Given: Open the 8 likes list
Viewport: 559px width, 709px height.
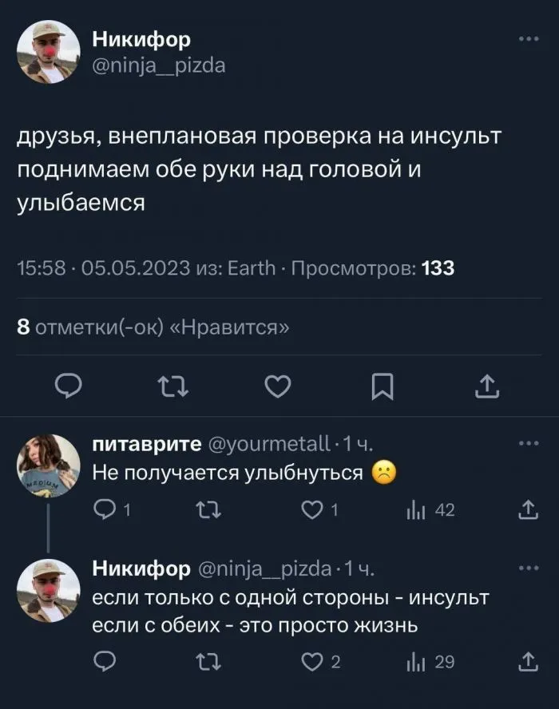Looking at the screenshot, I should click(x=152, y=327).
